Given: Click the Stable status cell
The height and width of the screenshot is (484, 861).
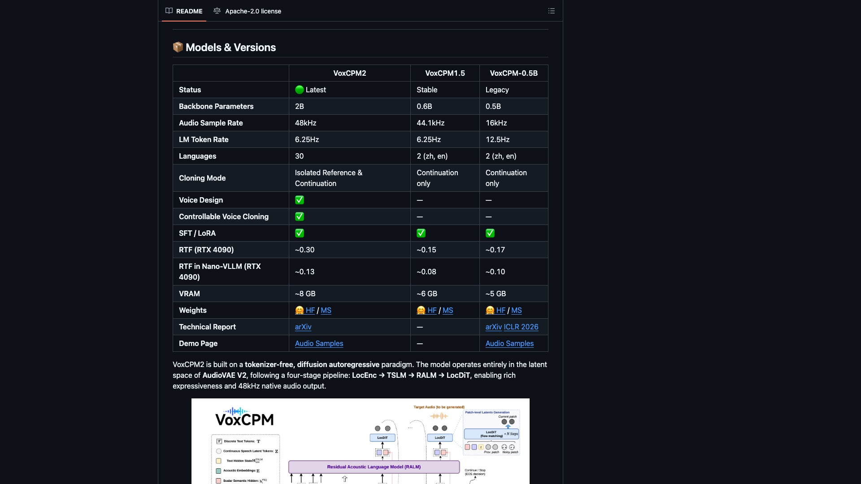Looking at the screenshot, I should click(x=445, y=90).
